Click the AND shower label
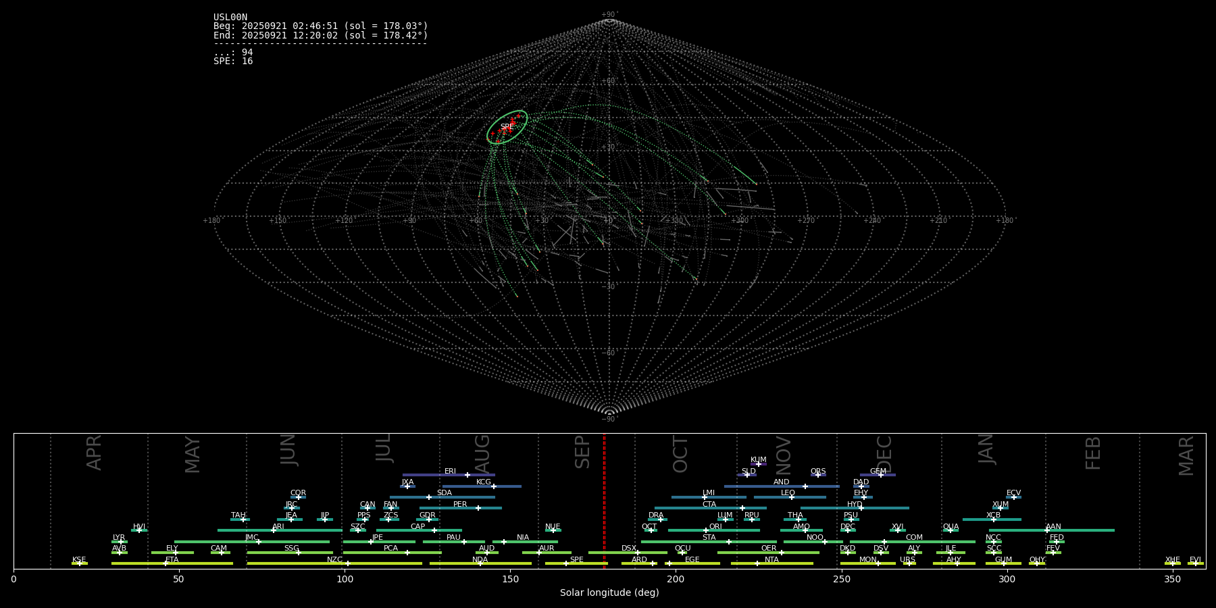Viewport: 1216px width, 608px height. click(x=782, y=482)
